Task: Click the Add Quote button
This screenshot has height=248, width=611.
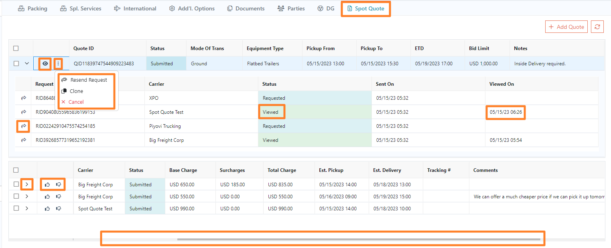Action: tap(566, 27)
